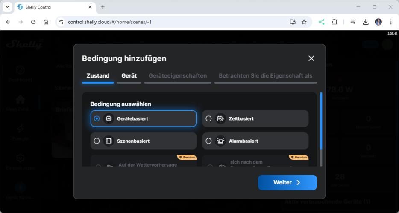Open Chrome extensions puzzle icon

coord(334,22)
